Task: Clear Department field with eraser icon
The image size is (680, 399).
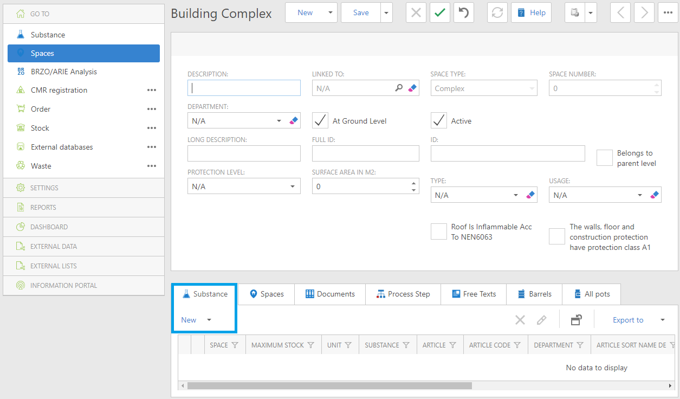Action: coord(294,121)
